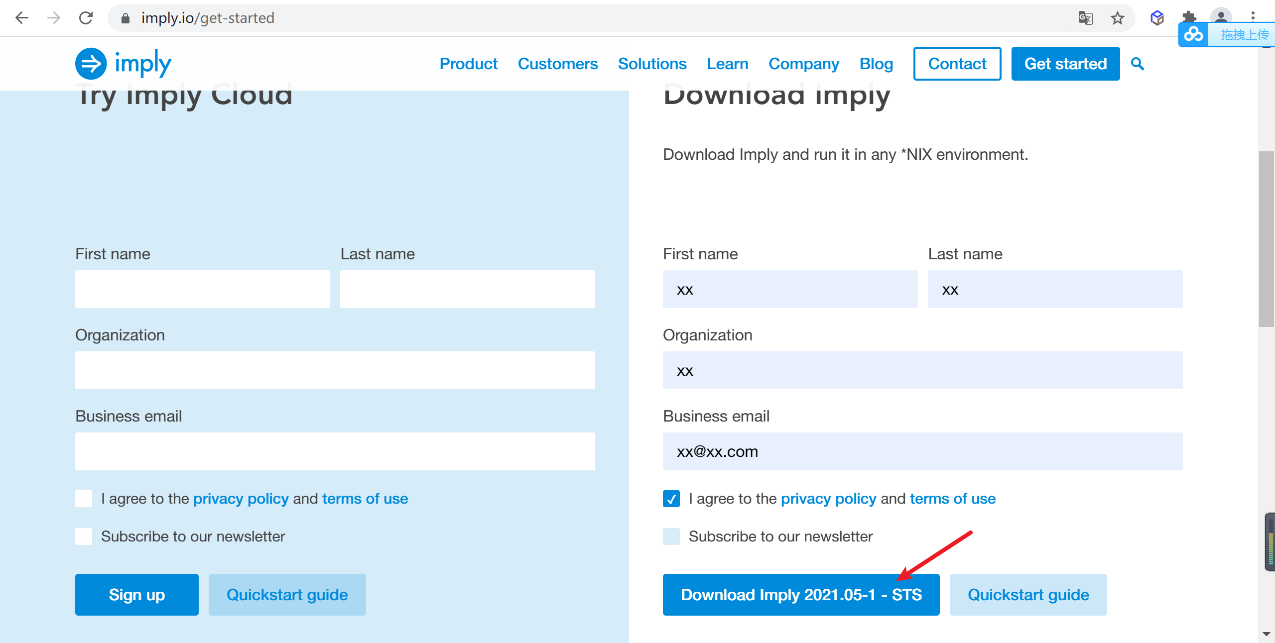Open the Product navigation menu
Screen dimensions: 1275x643
pyautogui.click(x=468, y=64)
